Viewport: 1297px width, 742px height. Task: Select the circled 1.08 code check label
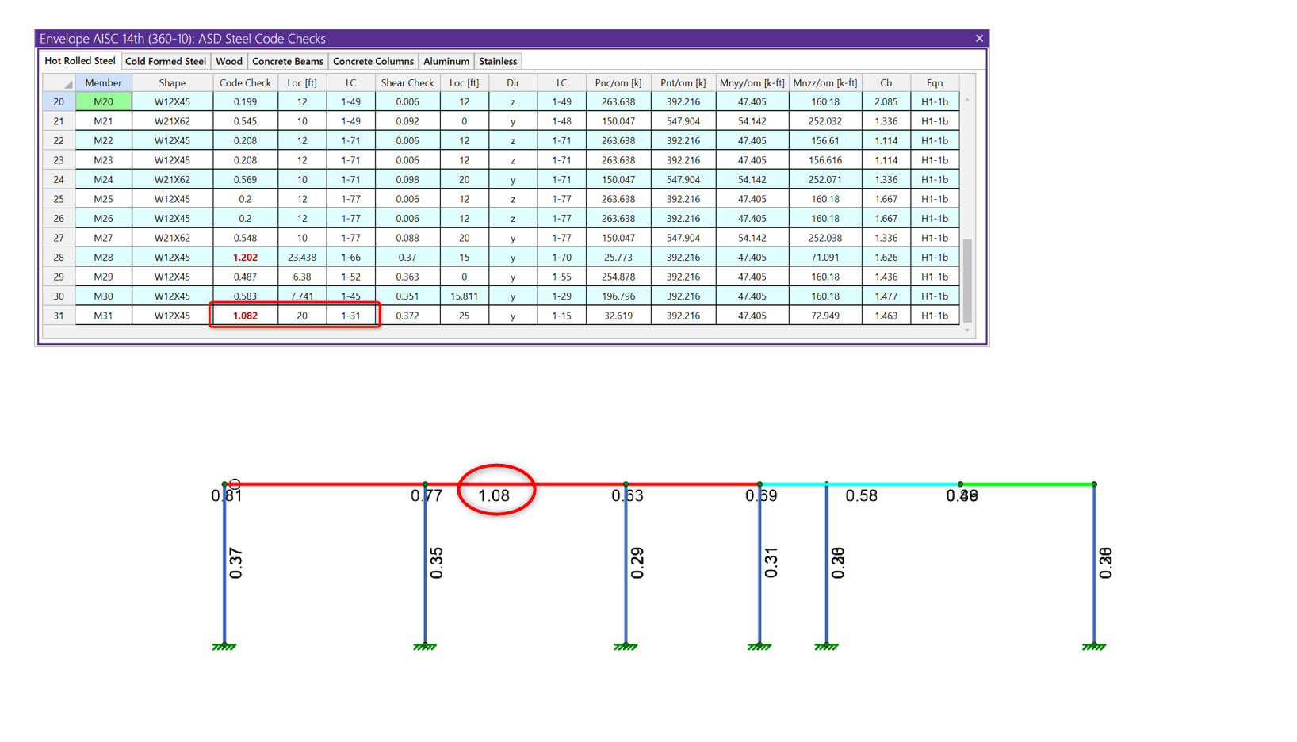(494, 495)
